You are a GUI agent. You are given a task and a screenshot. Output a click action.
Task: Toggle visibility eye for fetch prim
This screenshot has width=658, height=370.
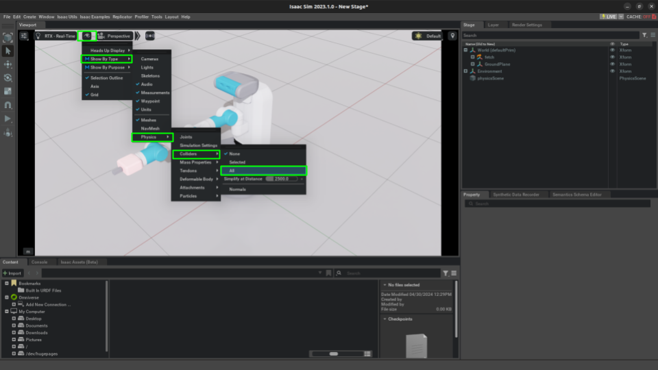pyautogui.click(x=612, y=57)
